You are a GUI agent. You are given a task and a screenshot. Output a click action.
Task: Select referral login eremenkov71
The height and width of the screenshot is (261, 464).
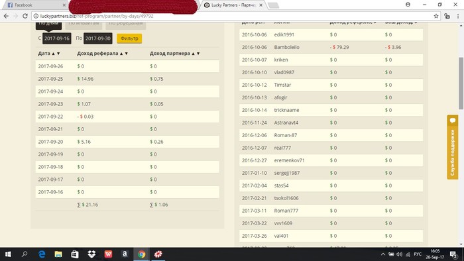click(x=289, y=160)
